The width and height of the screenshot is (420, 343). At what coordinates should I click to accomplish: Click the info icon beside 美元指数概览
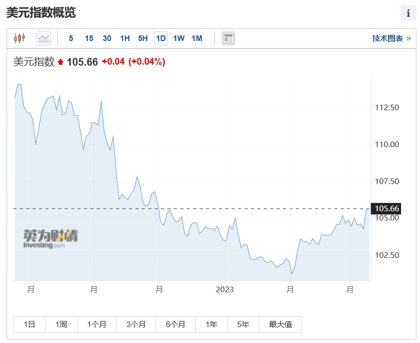(408, 13)
